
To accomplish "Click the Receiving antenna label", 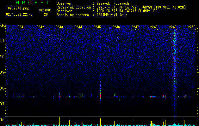I will 73,15.
